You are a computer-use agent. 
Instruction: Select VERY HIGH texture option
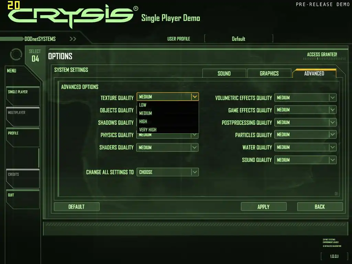click(167, 130)
